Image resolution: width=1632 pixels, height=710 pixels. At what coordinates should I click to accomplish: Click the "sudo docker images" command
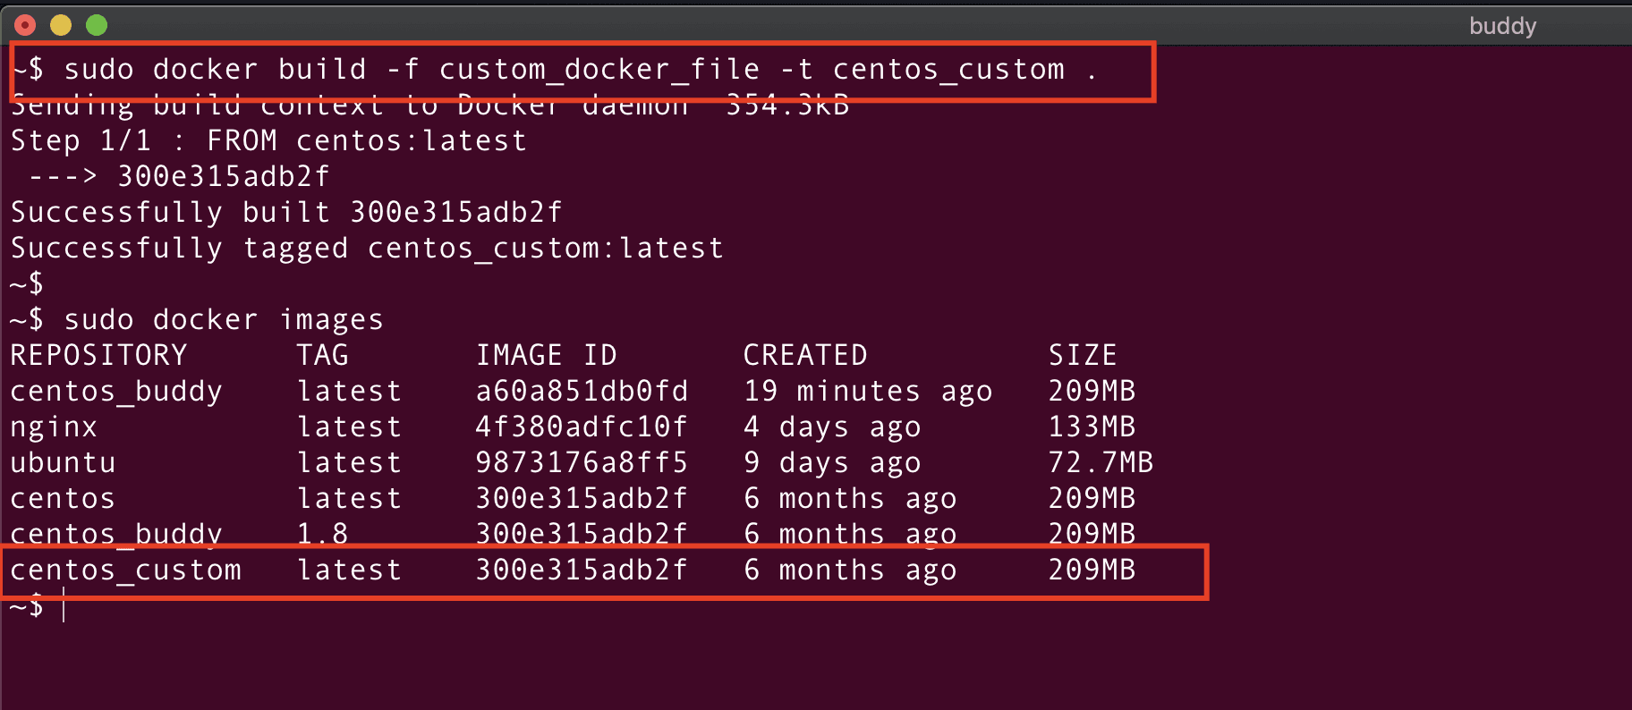pos(224,320)
